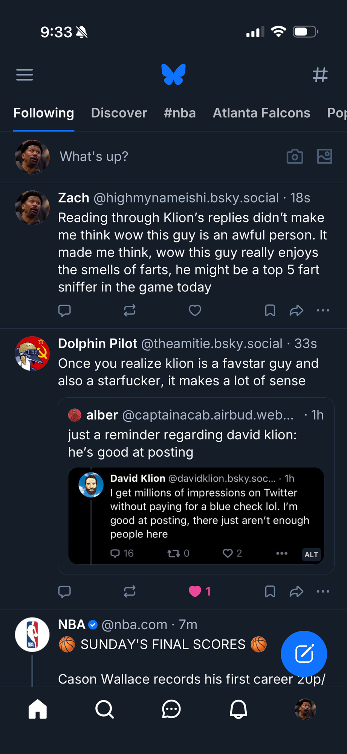Open search from the bottom navigation
347x754 pixels.
click(x=104, y=710)
